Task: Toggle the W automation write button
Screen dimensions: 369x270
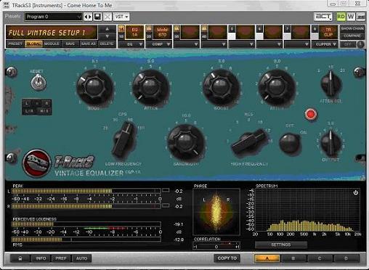Action: [x=351, y=17]
